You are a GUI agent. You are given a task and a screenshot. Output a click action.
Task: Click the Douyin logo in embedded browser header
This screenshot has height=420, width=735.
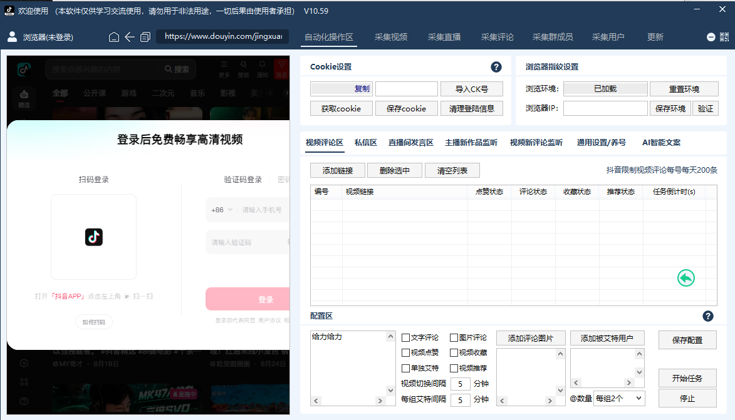(x=24, y=69)
